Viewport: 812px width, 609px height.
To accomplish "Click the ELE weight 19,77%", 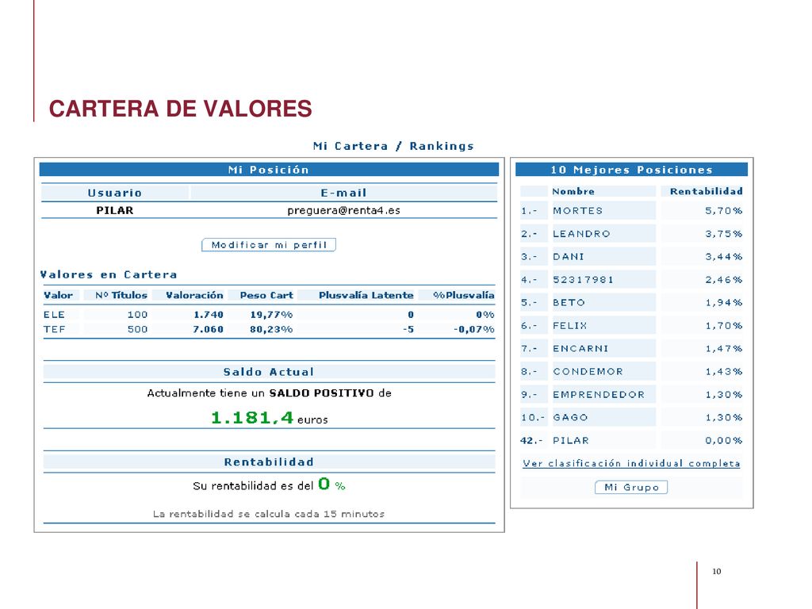I will (271, 314).
